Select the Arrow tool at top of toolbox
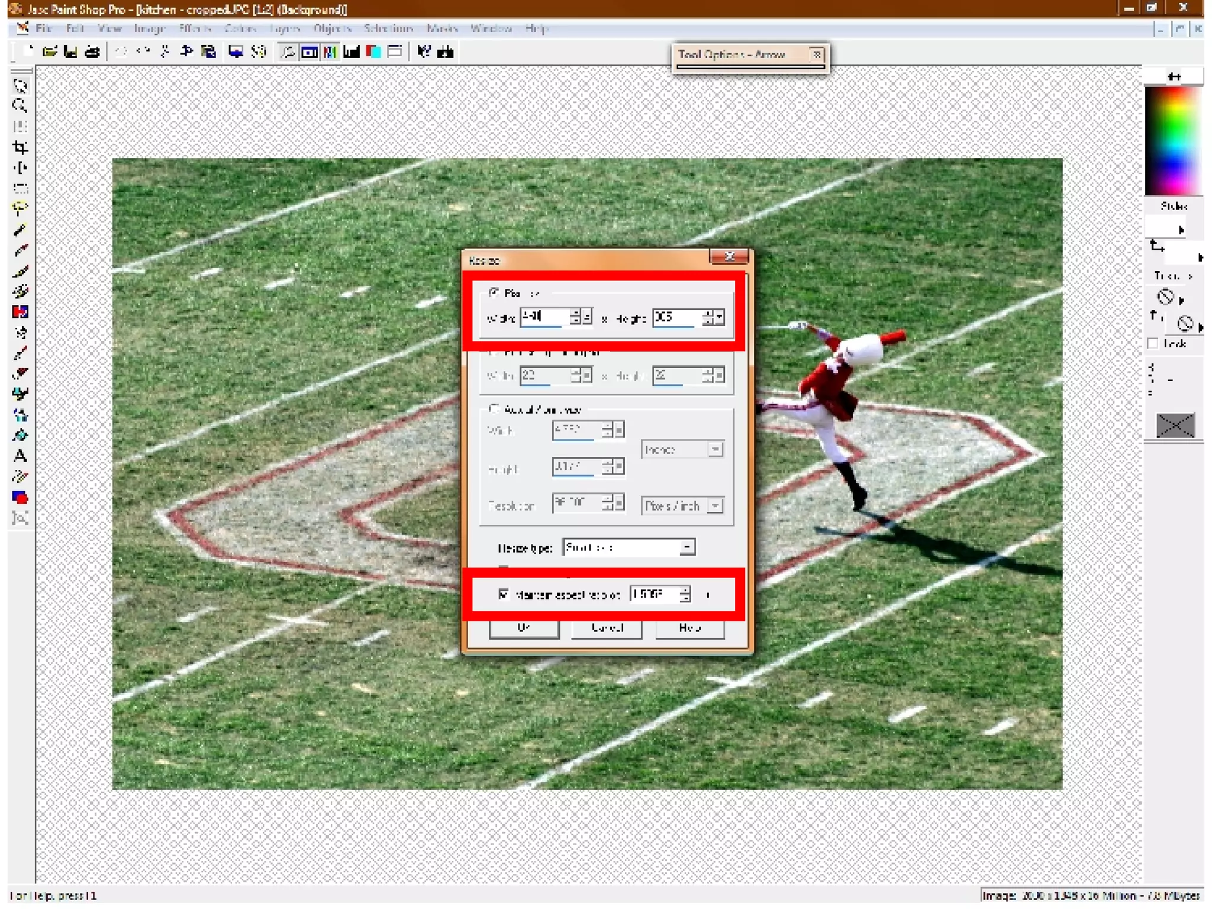Image resolution: width=1212 pixels, height=909 pixels. point(20,86)
